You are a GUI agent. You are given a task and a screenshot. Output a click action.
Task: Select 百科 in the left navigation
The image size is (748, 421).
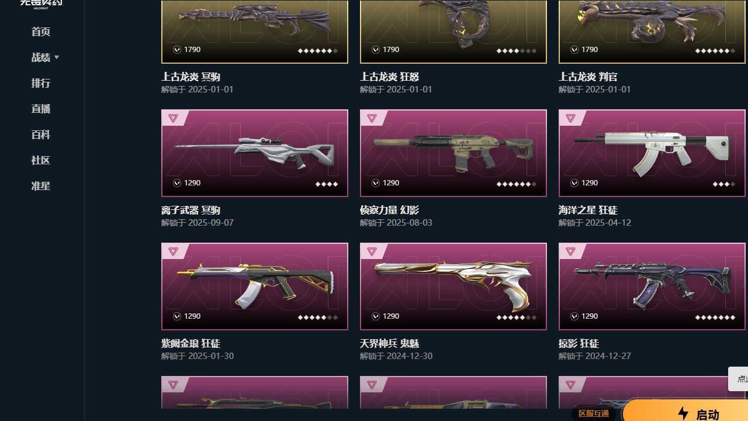[41, 134]
